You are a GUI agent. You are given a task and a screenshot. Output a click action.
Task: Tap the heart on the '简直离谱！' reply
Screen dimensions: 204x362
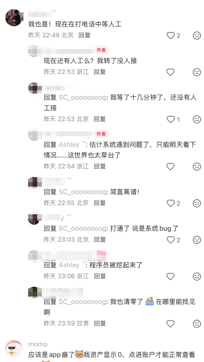pos(171,203)
